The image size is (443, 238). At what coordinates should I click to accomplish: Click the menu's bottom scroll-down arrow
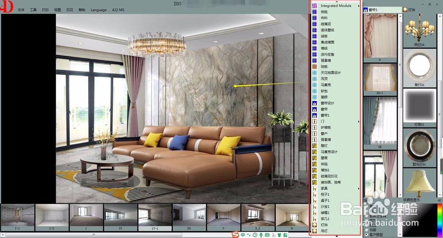point(337,236)
